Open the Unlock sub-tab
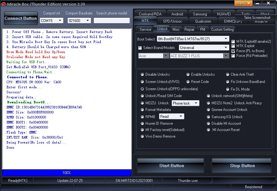 coord(162,29)
